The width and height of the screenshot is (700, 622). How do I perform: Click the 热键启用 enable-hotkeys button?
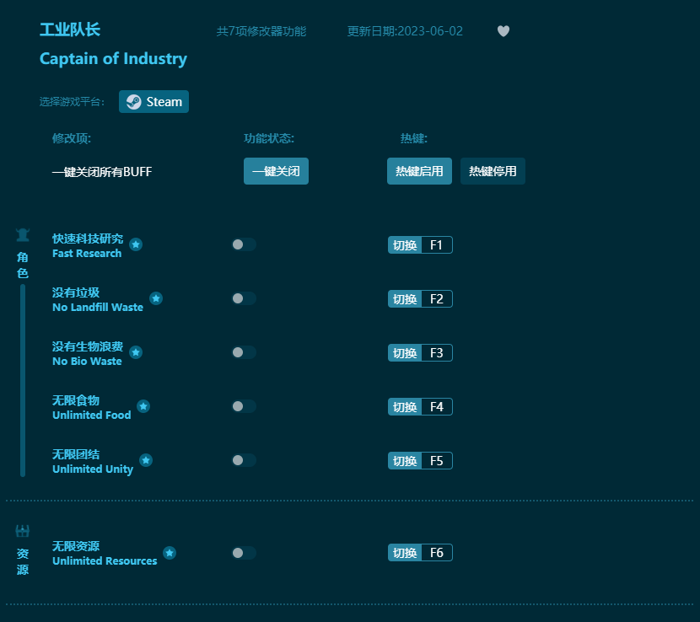[419, 171]
